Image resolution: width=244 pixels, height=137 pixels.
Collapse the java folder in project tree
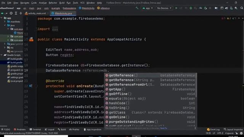(5, 25)
